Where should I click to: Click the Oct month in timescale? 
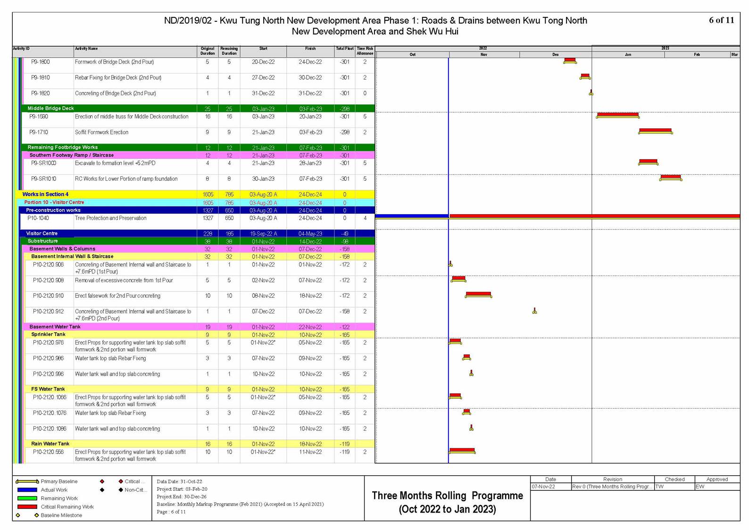(413, 55)
